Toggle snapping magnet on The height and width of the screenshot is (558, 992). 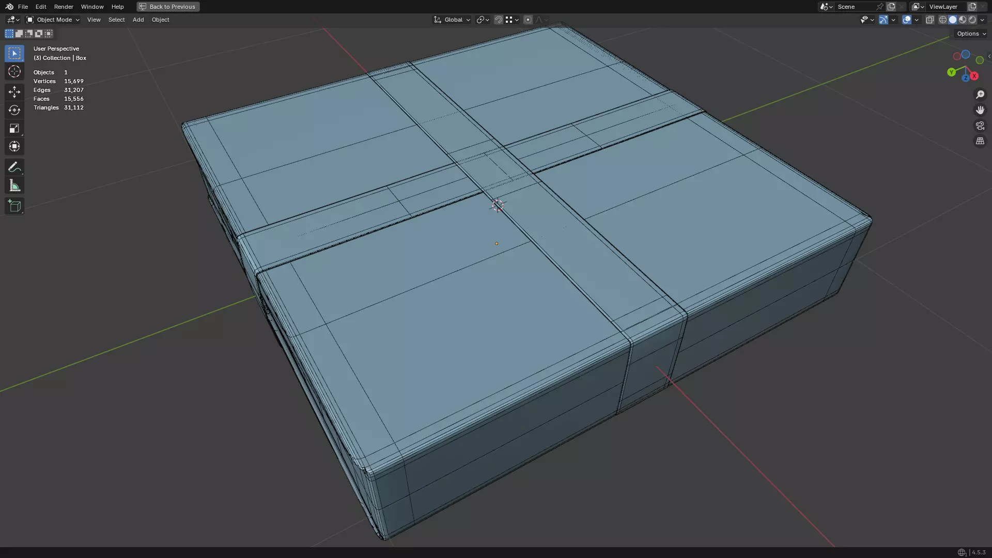click(x=498, y=20)
